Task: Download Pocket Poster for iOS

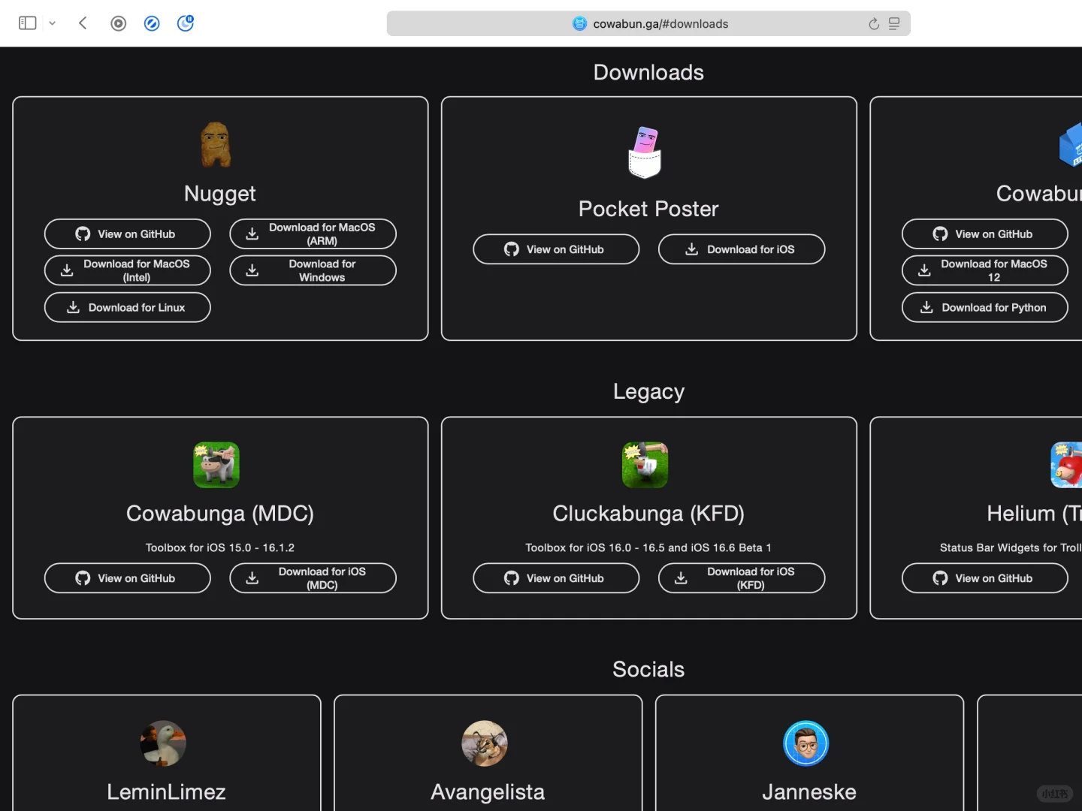Action: pos(742,249)
